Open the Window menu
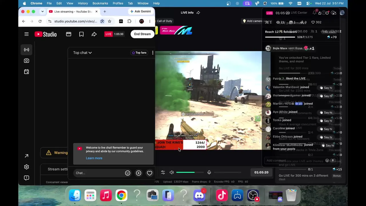This screenshot has width=366, height=206. [x=143, y=3]
